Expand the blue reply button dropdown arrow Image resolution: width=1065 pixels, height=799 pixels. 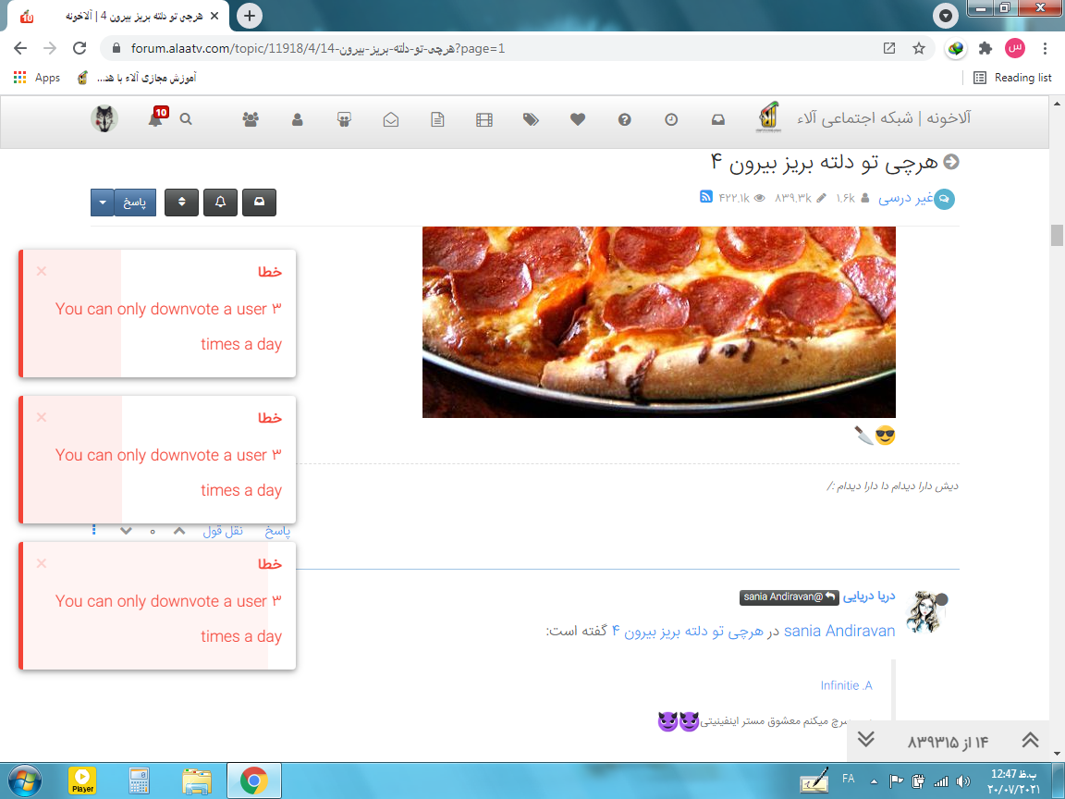coord(102,203)
